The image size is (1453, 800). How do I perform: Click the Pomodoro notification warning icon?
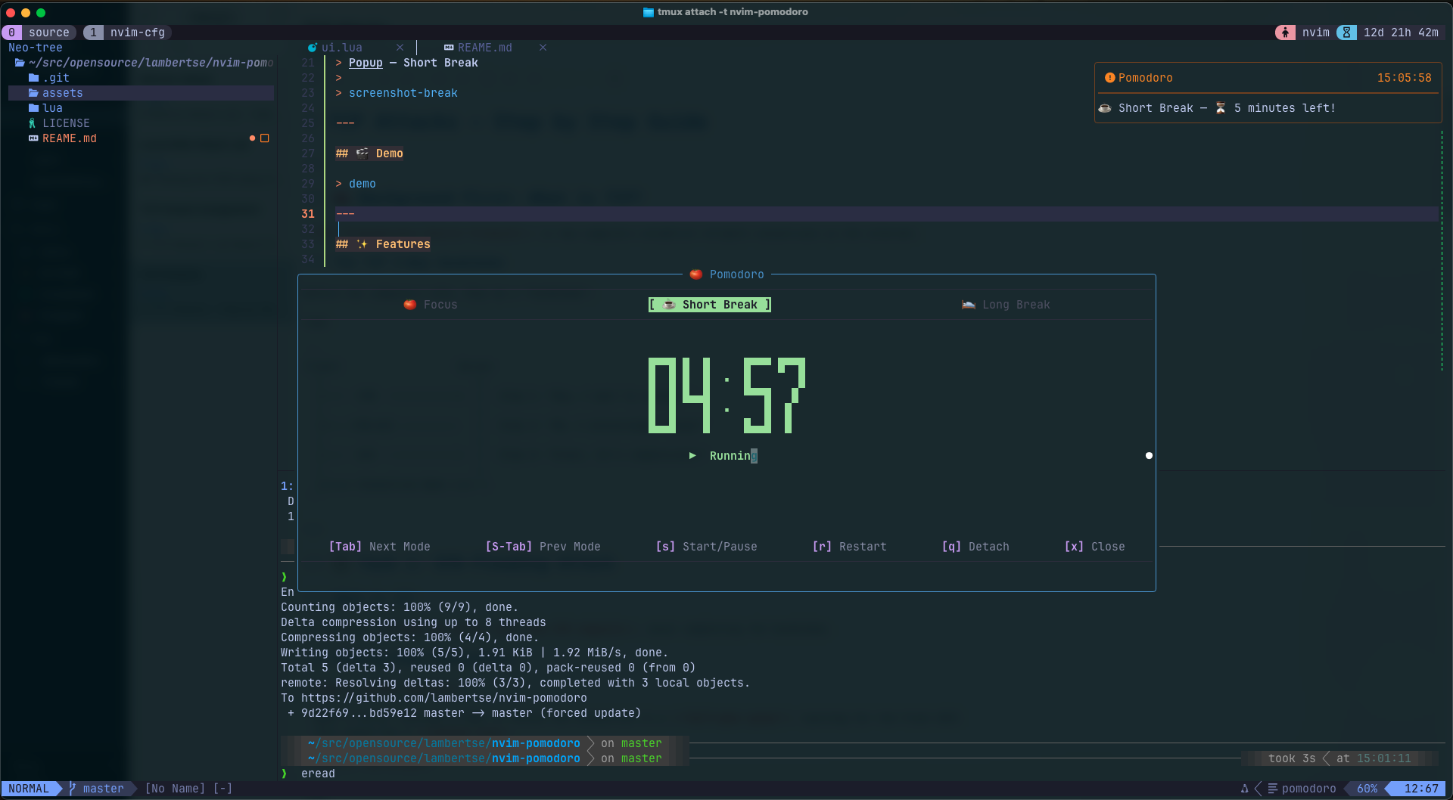[x=1109, y=78]
